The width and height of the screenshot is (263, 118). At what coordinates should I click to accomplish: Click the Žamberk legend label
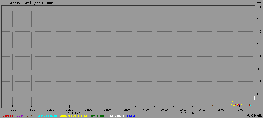tap(8, 116)
